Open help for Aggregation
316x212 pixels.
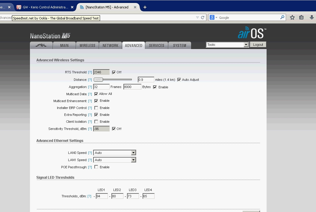pyautogui.click(x=90, y=87)
